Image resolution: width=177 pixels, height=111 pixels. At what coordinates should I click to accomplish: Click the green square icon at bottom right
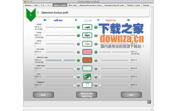pyautogui.click(x=149, y=102)
